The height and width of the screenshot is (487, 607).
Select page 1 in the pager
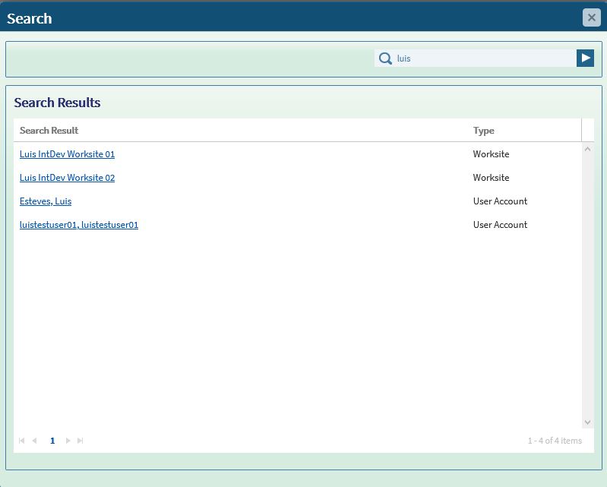click(x=52, y=441)
